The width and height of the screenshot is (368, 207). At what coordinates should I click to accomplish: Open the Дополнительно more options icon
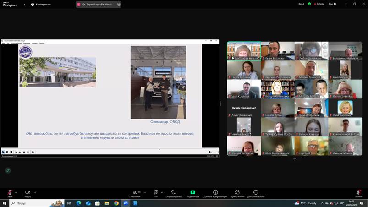(256, 193)
